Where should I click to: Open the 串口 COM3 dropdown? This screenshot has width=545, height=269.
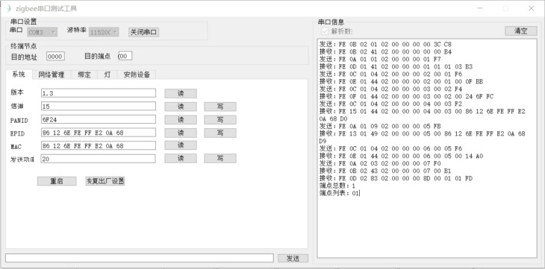click(42, 32)
